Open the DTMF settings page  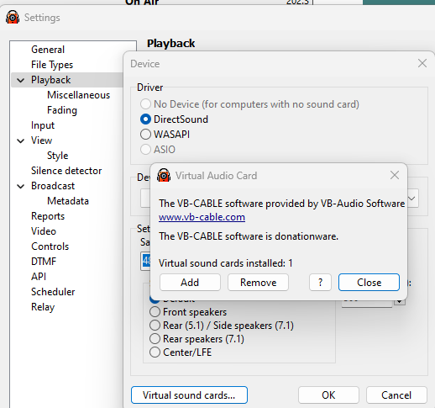coord(44,262)
